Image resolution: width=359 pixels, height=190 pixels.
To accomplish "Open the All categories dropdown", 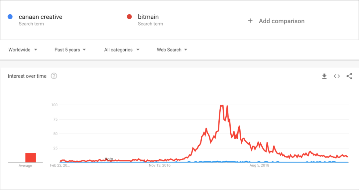I will (x=122, y=50).
